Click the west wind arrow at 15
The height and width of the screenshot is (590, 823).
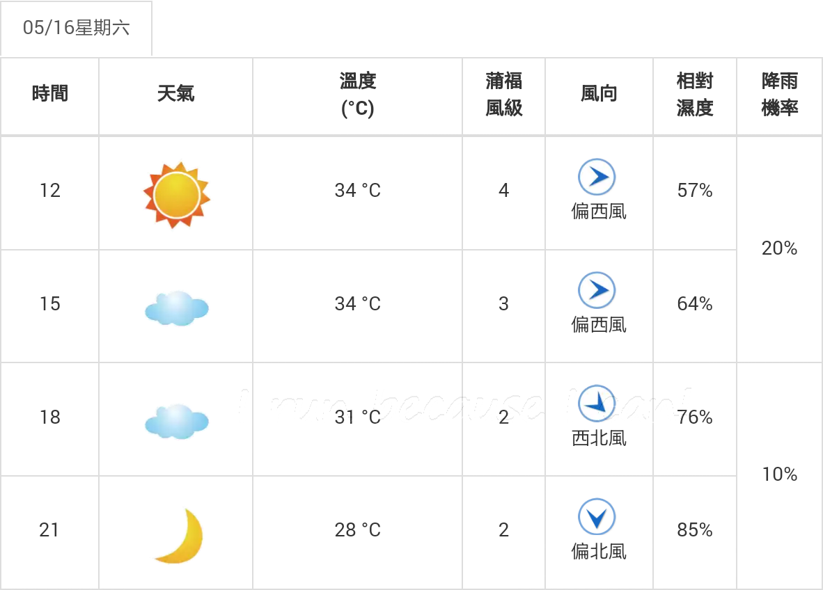[x=597, y=291]
